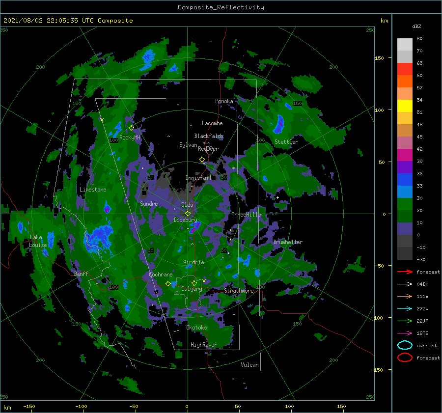Click the Drumheller label
Image resolution: width=442 pixels, height=413 pixels.
tap(287, 242)
